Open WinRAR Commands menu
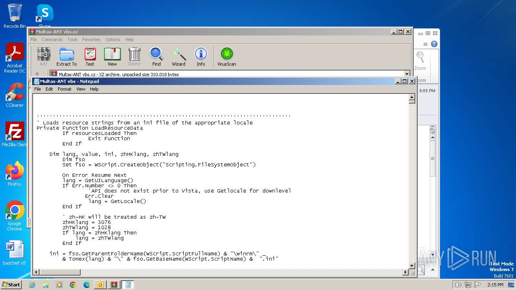 pos(52,39)
